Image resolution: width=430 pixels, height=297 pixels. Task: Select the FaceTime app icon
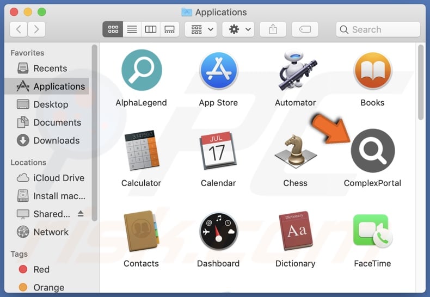pyautogui.click(x=373, y=231)
